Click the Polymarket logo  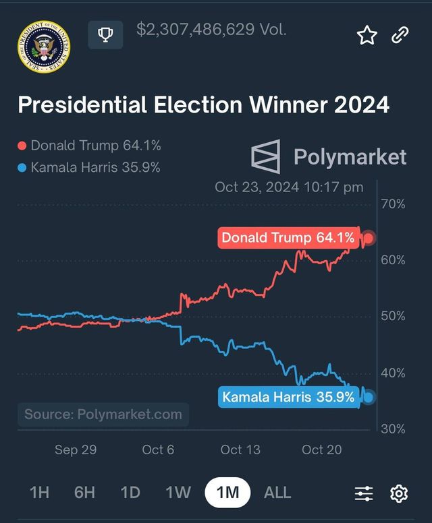pyautogui.click(x=265, y=157)
